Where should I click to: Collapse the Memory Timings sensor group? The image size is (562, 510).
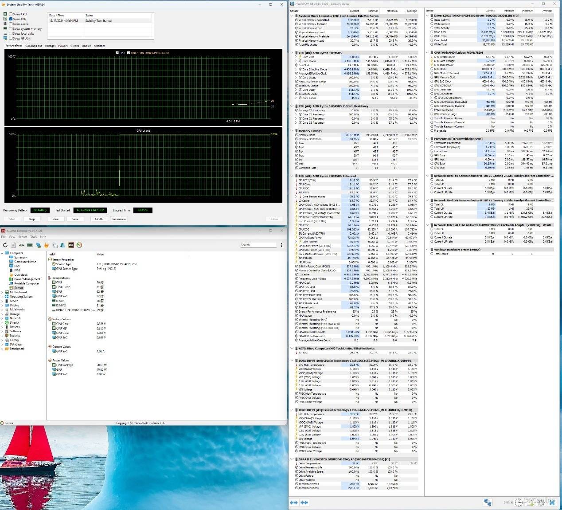point(292,131)
